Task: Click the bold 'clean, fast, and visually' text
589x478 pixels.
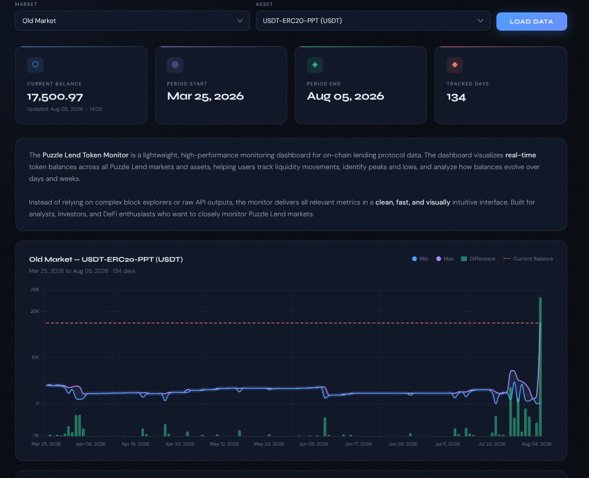Action: click(413, 202)
